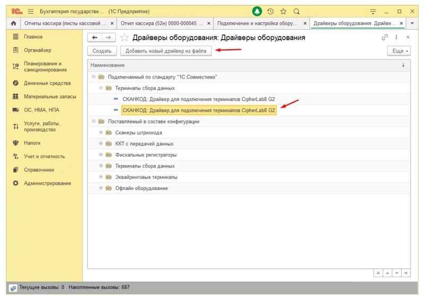Screen dimensions: 424x299
Task: Click 'Добавить новый драйвер из файла'
Action: pyautogui.click(x=165, y=51)
